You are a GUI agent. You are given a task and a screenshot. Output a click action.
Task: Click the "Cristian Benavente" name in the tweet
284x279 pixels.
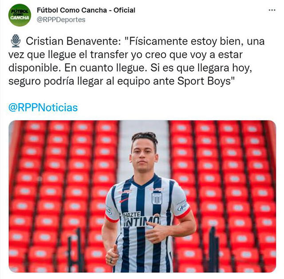[x=73, y=41]
